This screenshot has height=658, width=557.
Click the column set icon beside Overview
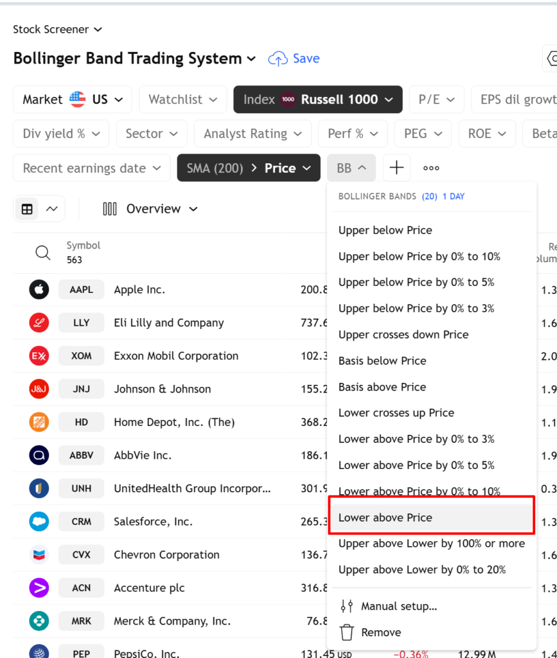pyautogui.click(x=109, y=209)
